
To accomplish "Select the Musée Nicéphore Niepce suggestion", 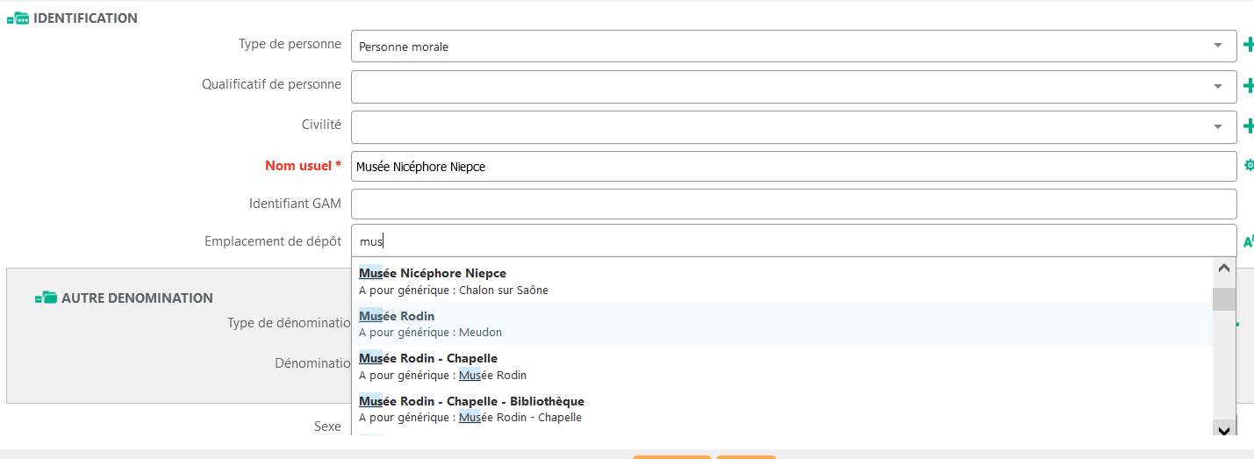I will pos(782,281).
